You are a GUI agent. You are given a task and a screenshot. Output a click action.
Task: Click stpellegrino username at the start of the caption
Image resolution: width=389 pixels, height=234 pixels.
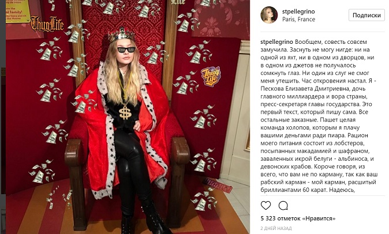(x=276, y=42)
